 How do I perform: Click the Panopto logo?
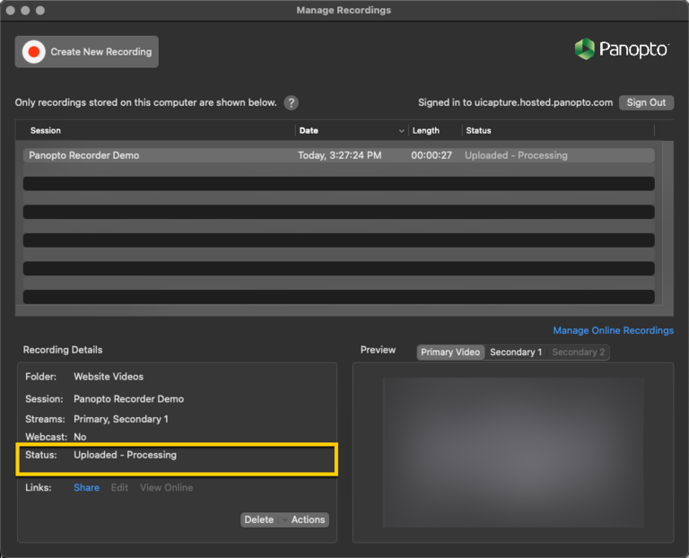(621, 49)
